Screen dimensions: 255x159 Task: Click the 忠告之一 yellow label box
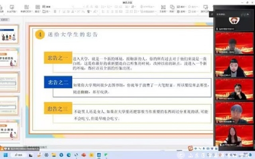58,58
